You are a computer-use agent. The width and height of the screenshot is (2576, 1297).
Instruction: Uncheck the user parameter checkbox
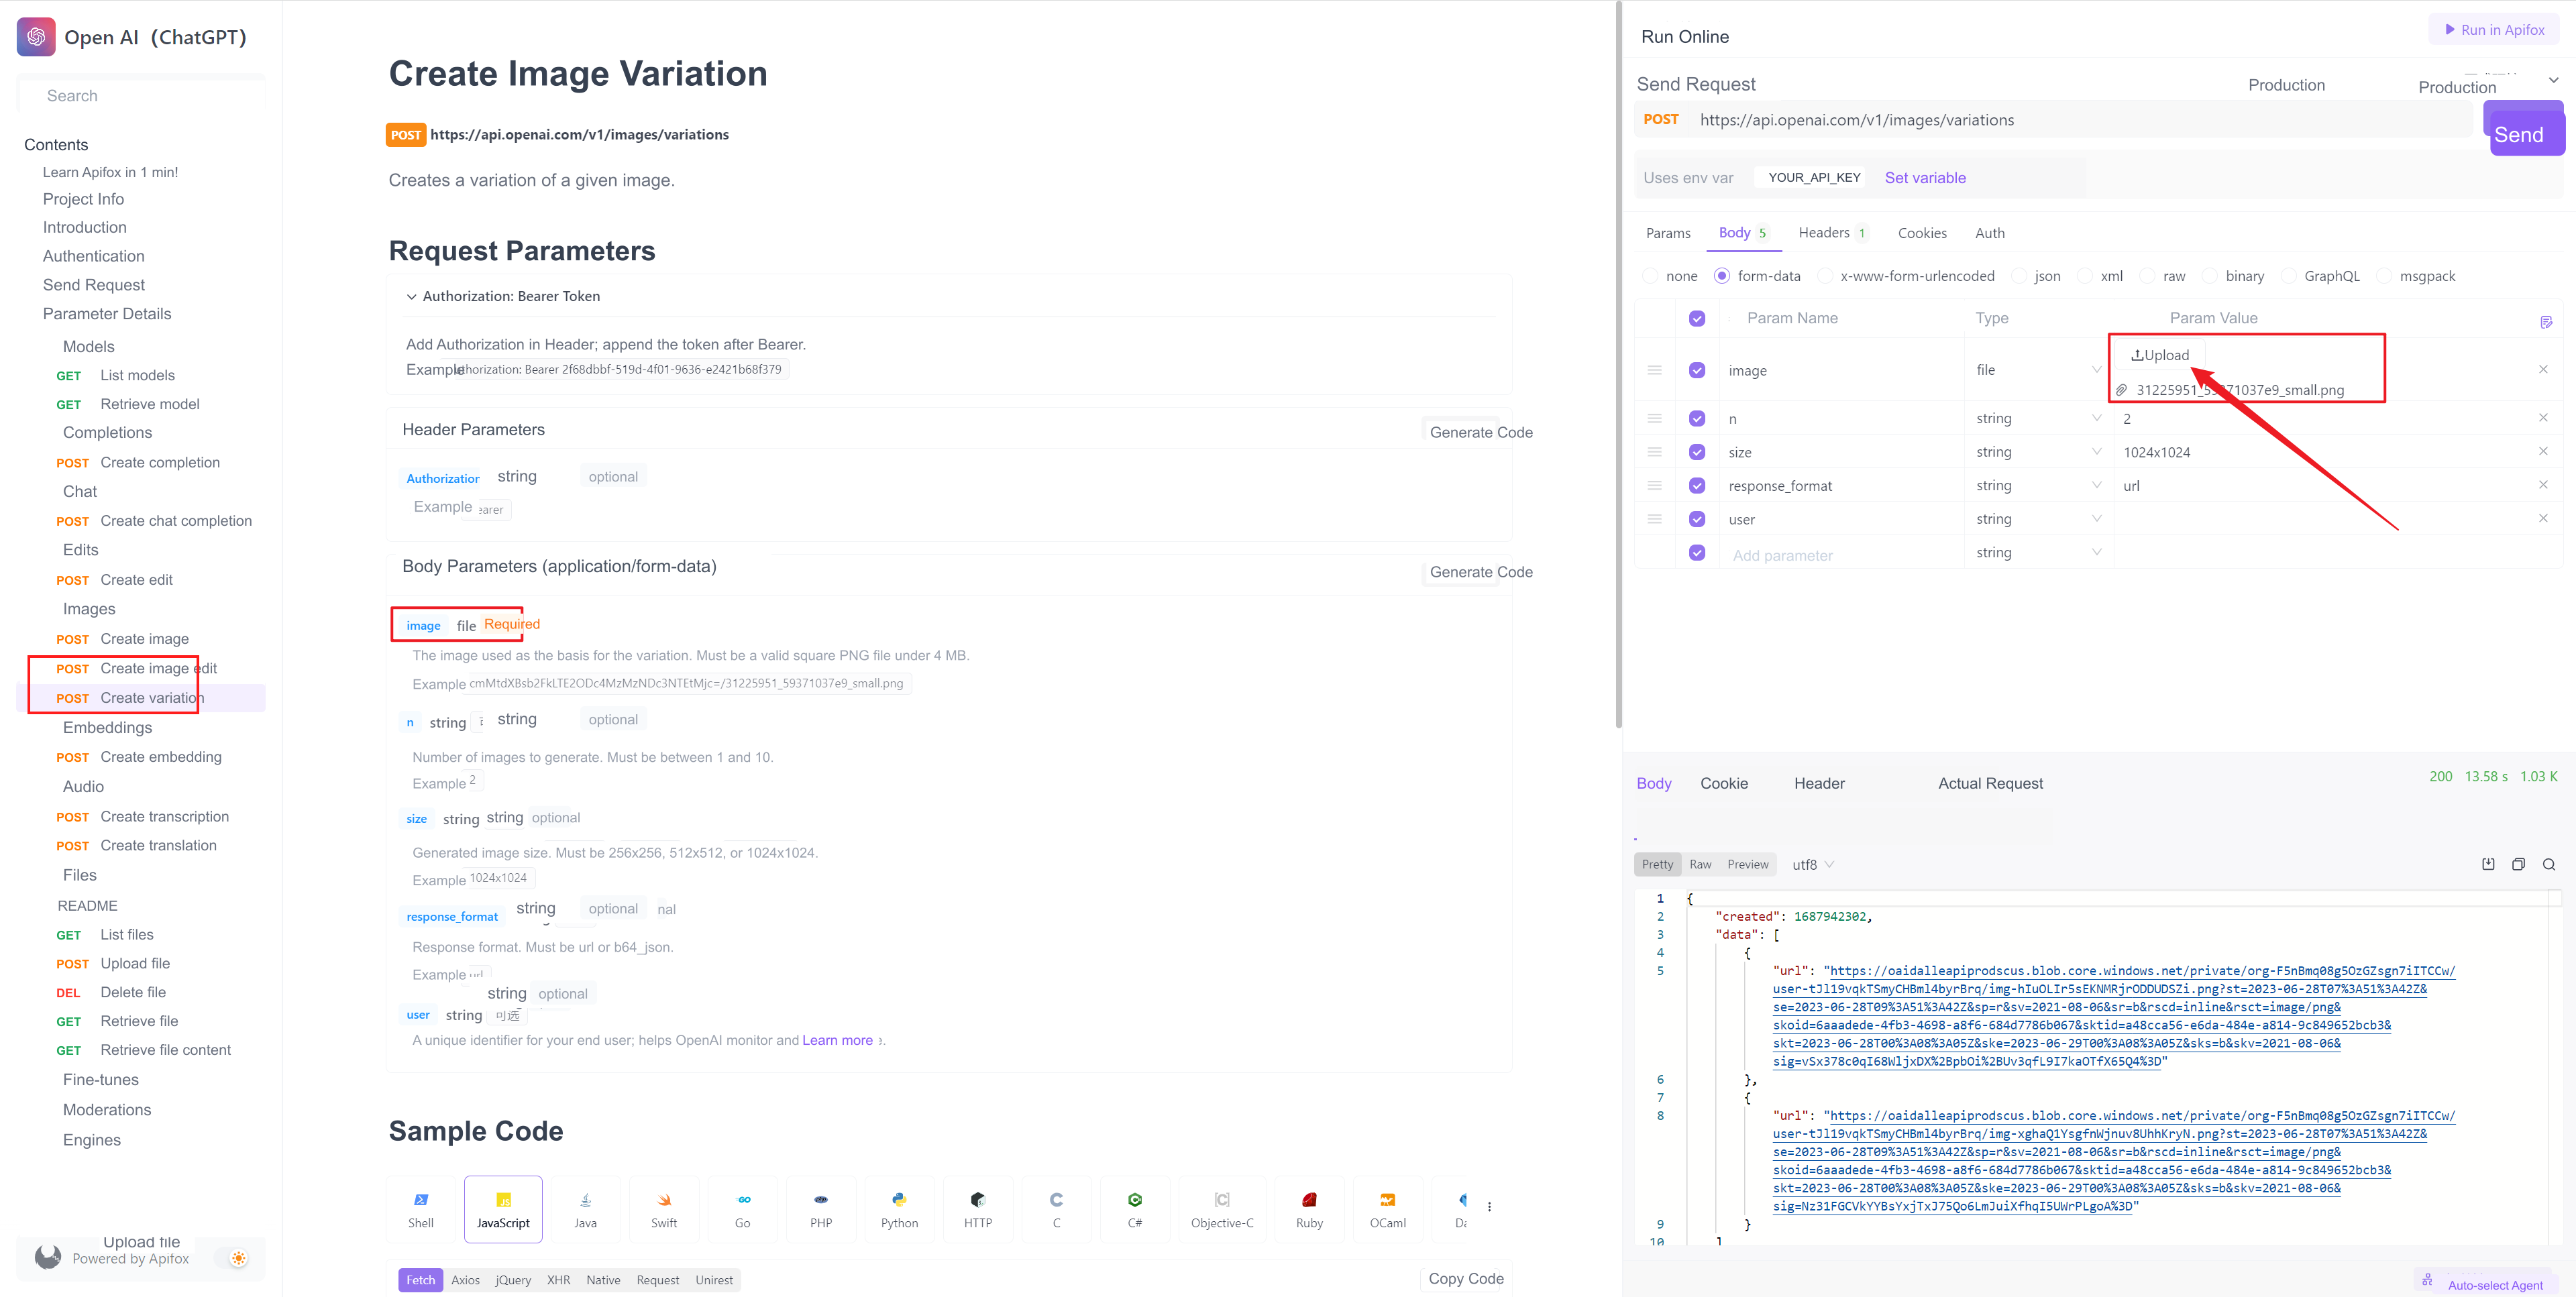tap(1697, 519)
